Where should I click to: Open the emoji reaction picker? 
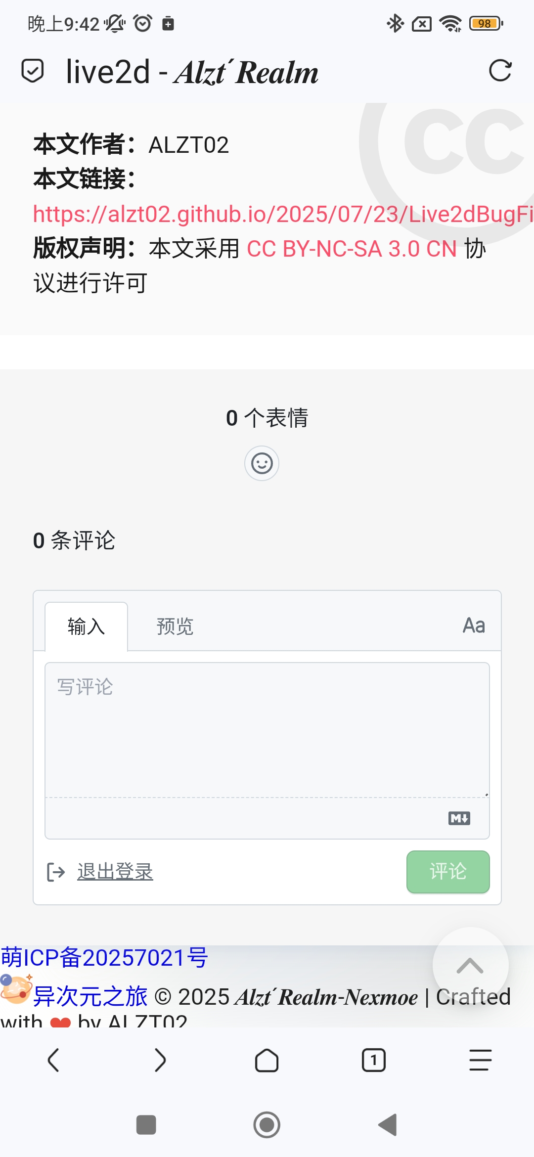click(x=262, y=463)
